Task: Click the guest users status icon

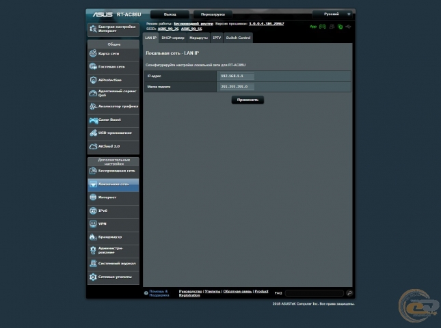Action: (332, 27)
